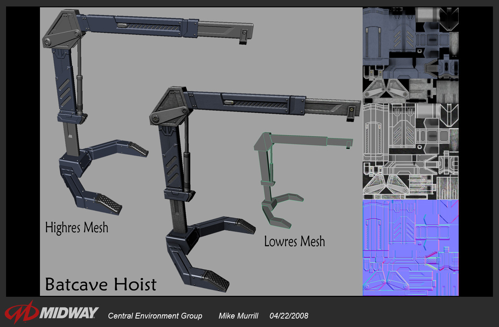The image size is (499, 327).
Task: Open the purple normal map thumbnail
Action: coord(411,247)
